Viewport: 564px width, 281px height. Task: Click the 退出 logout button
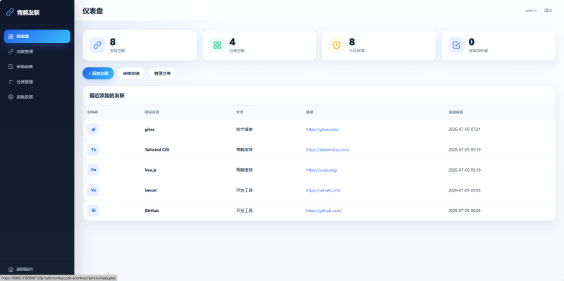548,11
